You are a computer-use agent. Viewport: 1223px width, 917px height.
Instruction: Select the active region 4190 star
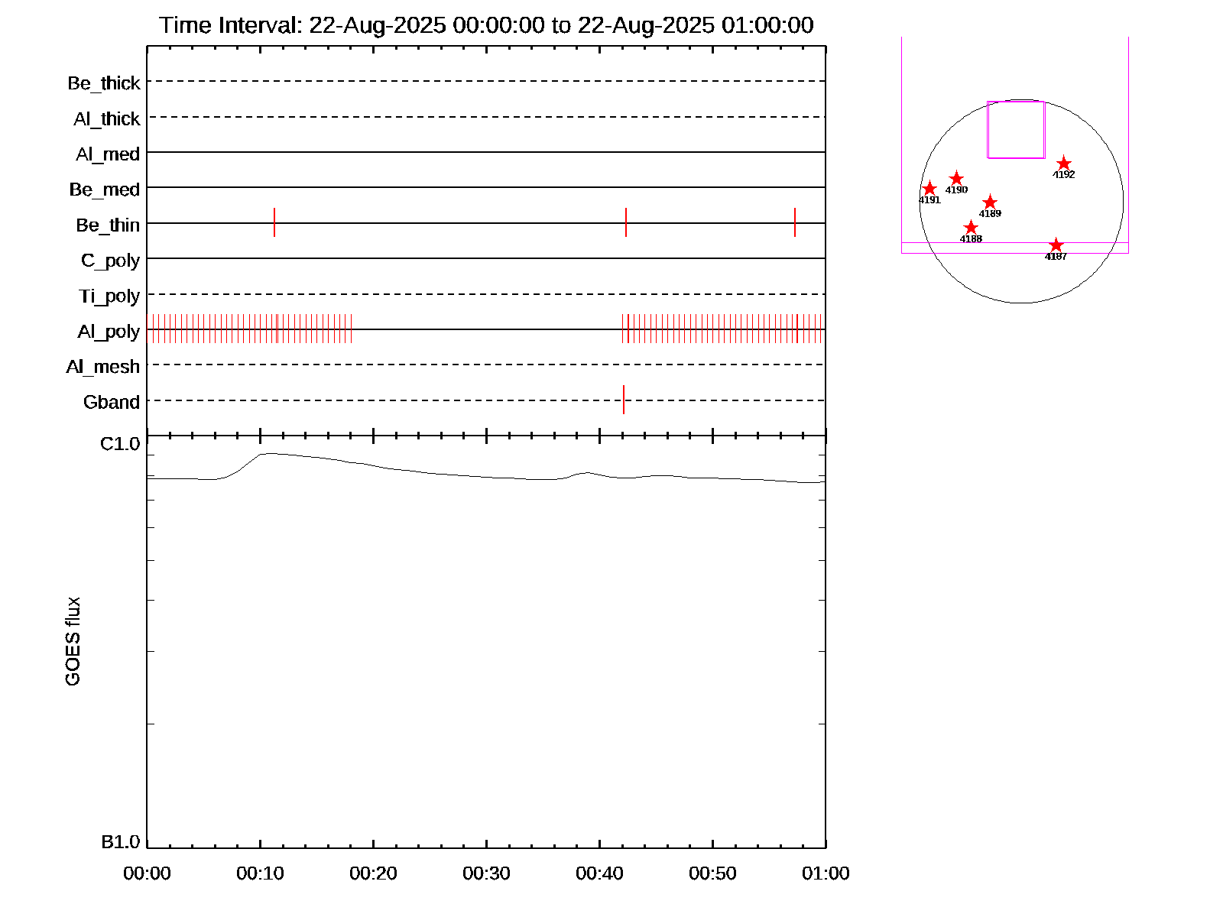click(956, 179)
